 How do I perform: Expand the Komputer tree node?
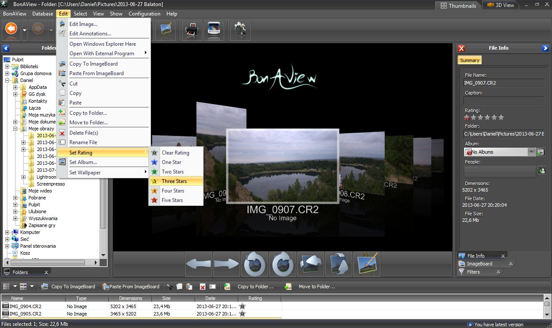(7, 232)
